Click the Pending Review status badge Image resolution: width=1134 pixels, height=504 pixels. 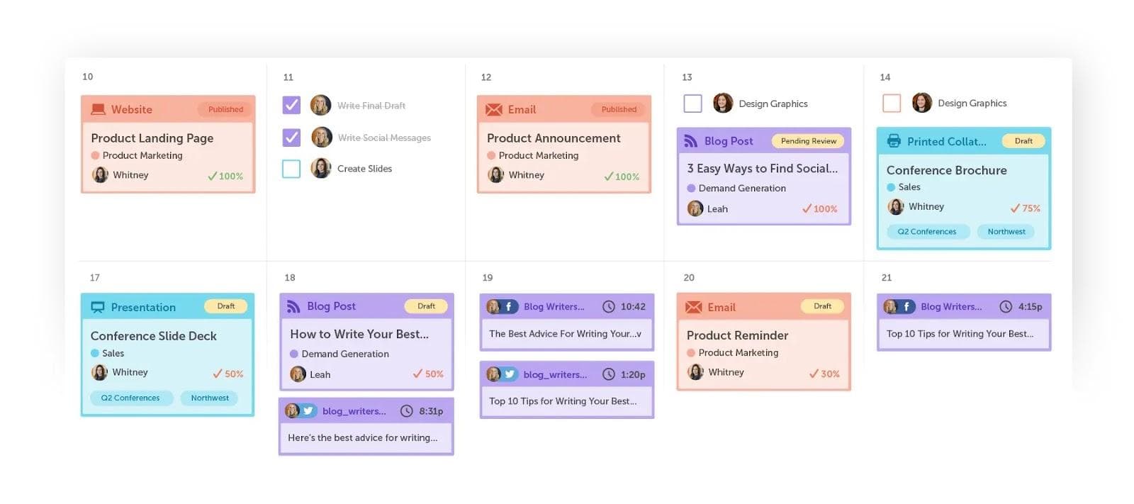pyautogui.click(x=808, y=141)
